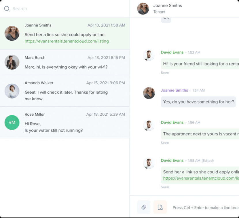Viewport: 239px width, 218px height.
Task: Click Joanne Smiths' header profile picture
Action: click(143, 8)
